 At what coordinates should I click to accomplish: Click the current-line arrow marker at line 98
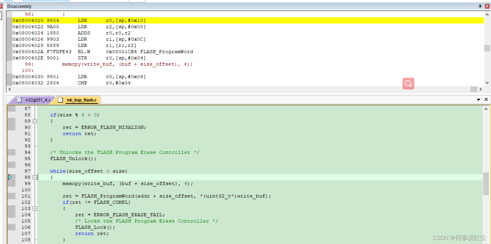10,177
